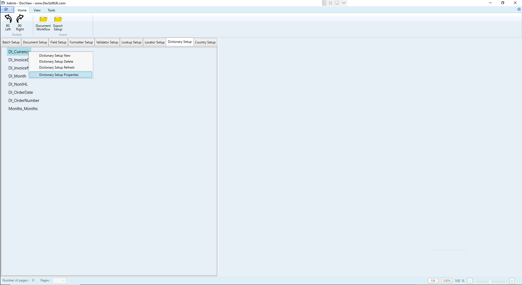Rotate the page 90 Left
The width and height of the screenshot is (522, 285).
point(8,23)
